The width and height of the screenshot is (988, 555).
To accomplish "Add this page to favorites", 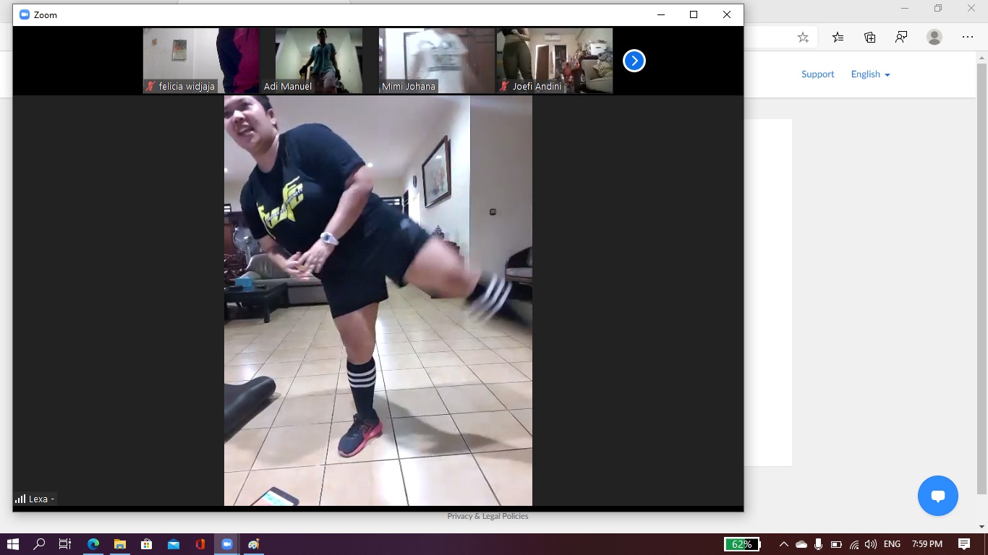I will coord(803,38).
